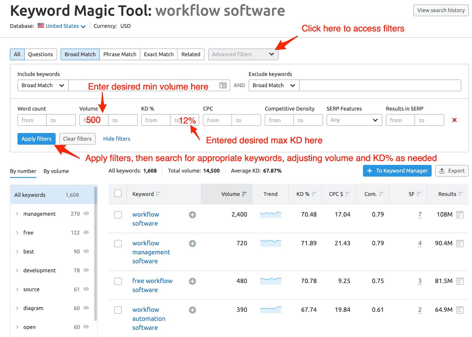Image resolution: width=472 pixels, height=337 pixels.
Task: Select Broad Match tab
Action: click(x=80, y=54)
